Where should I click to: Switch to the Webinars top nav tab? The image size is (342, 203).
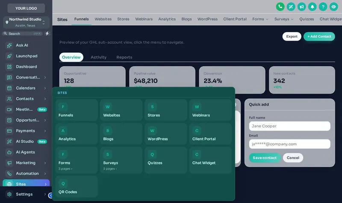point(144,19)
